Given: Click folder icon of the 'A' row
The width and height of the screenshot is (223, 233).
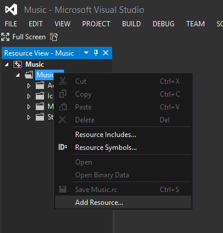Looking at the screenshot, I should coord(40,85).
